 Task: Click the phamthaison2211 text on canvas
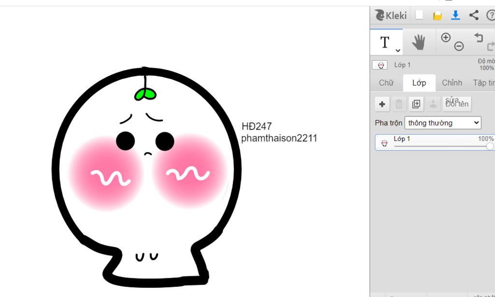279,138
